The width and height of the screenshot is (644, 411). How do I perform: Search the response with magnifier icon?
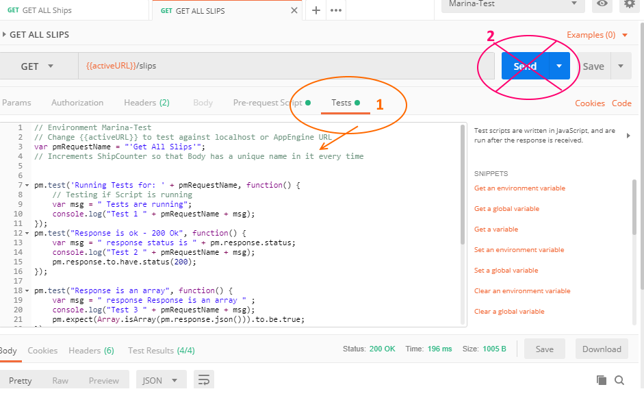(x=619, y=380)
